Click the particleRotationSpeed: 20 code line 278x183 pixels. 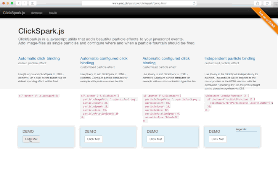pos(101,114)
